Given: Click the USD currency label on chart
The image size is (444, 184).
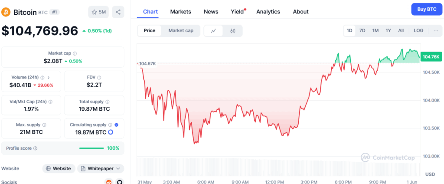Looking at the screenshot, I should (x=431, y=174).
